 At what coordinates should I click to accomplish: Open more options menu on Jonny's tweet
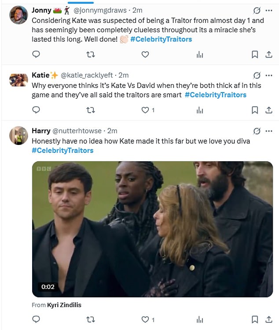click(269, 10)
